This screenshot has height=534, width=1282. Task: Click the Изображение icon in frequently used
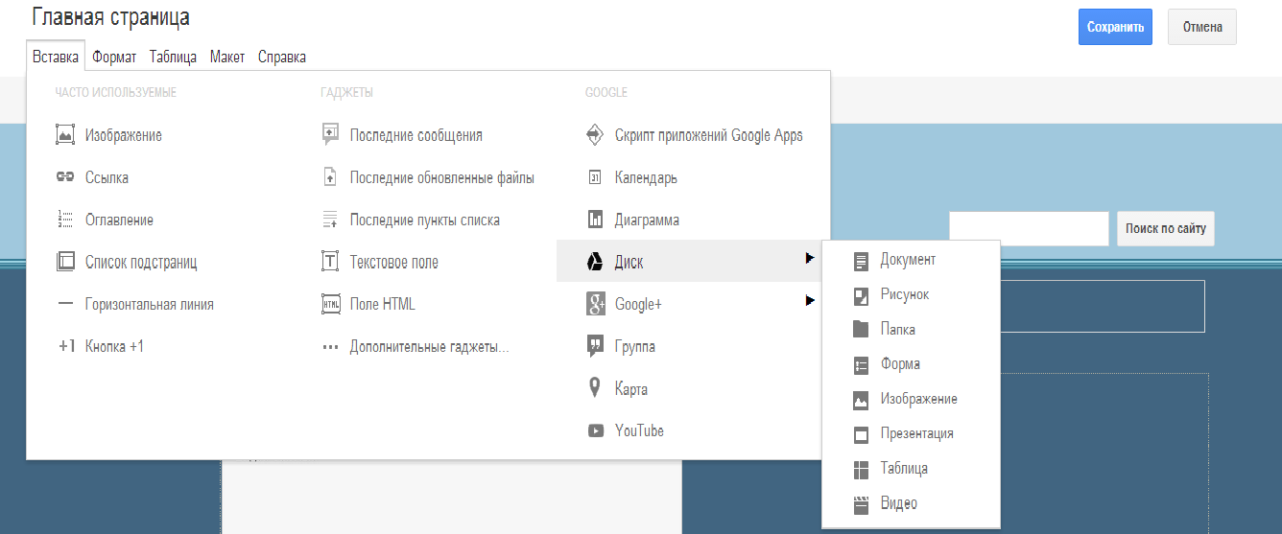(x=65, y=135)
